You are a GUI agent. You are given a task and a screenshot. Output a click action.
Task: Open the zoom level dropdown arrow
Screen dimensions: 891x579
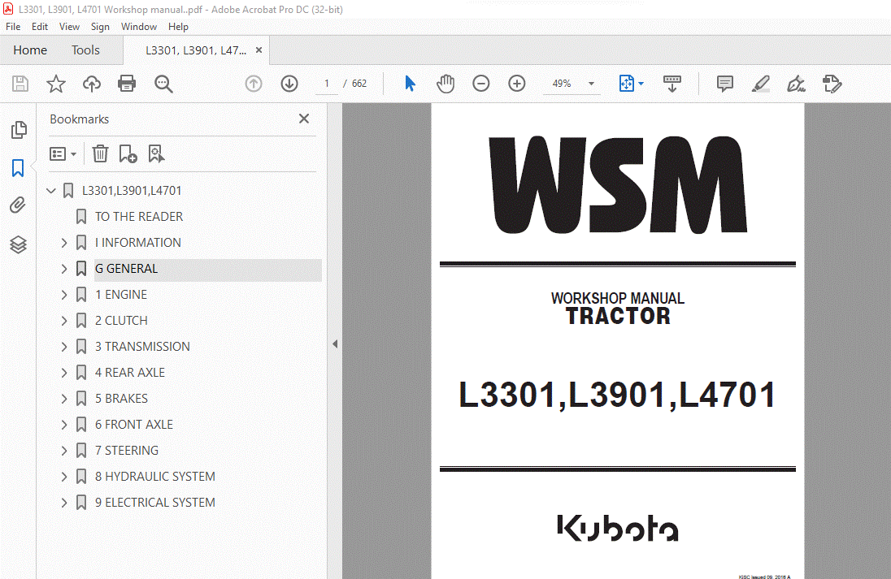pos(591,84)
